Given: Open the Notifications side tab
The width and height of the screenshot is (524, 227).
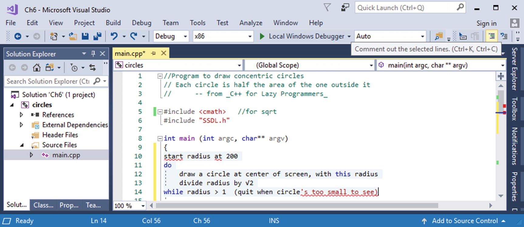Looking at the screenshot, I should coord(514,146).
